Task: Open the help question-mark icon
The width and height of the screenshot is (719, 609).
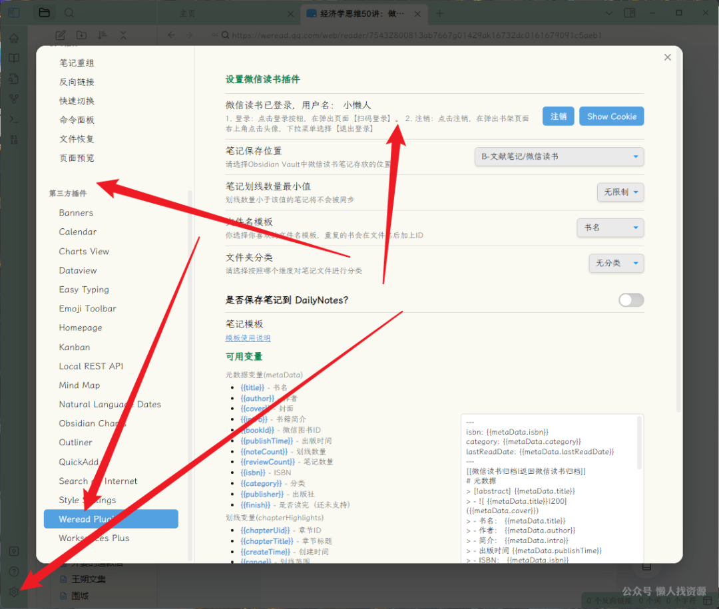Action: click(x=14, y=572)
